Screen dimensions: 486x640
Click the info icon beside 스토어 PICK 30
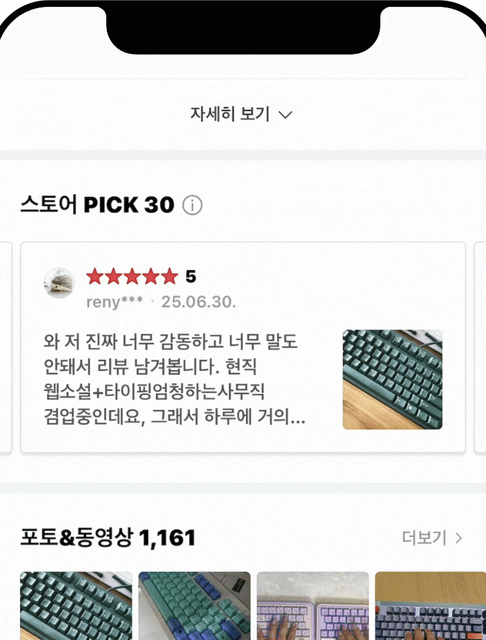point(193,205)
